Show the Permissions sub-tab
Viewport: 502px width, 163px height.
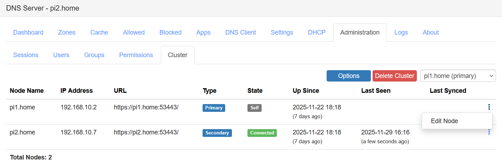(136, 55)
